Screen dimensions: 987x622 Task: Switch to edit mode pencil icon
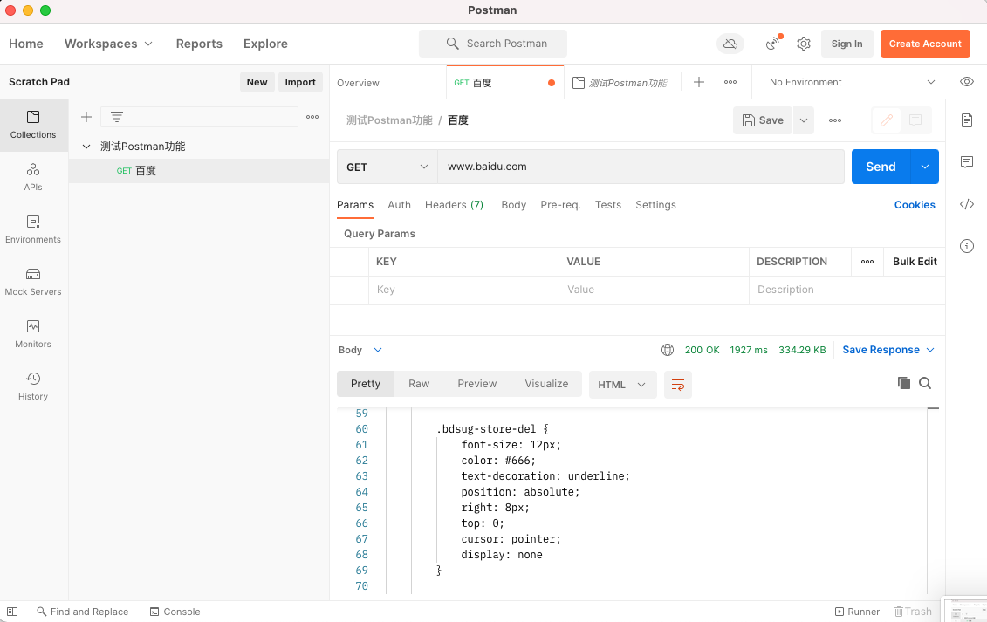tap(887, 120)
